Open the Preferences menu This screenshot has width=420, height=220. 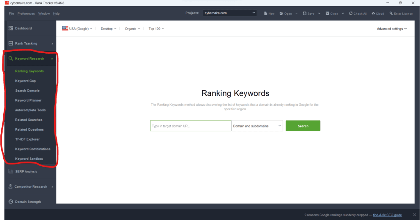click(26, 14)
